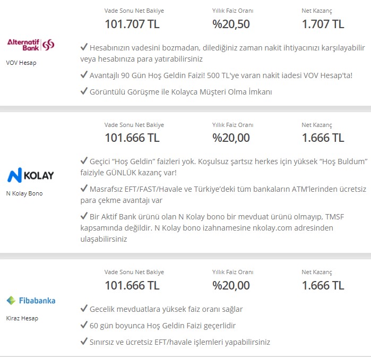Click checkmark next to Bir Aktif Bank ürünü
Screen dimensions: 371x357
tap(84, 216)
